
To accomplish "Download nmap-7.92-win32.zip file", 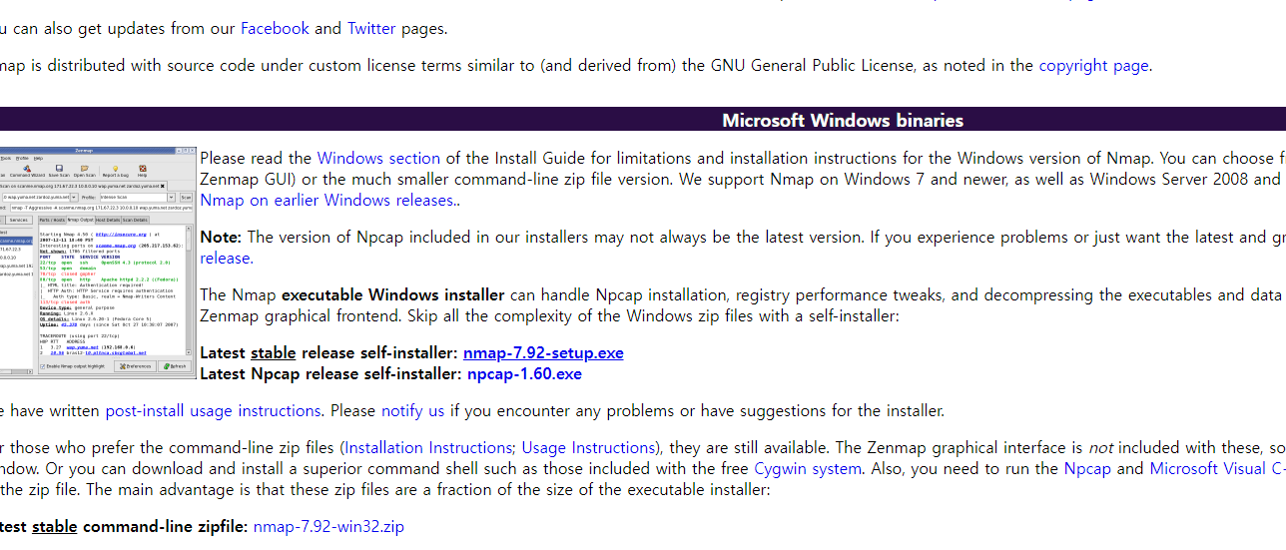I will click(x=328, y=526).
